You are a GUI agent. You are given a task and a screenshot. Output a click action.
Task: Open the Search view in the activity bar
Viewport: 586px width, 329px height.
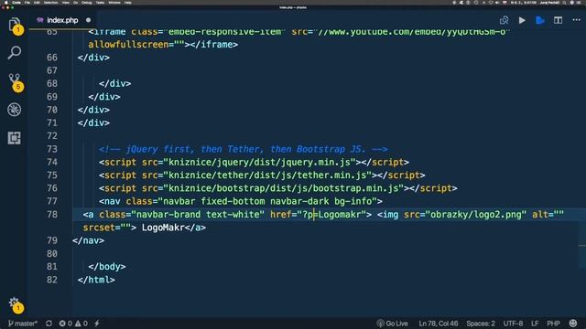coord(15,53)
